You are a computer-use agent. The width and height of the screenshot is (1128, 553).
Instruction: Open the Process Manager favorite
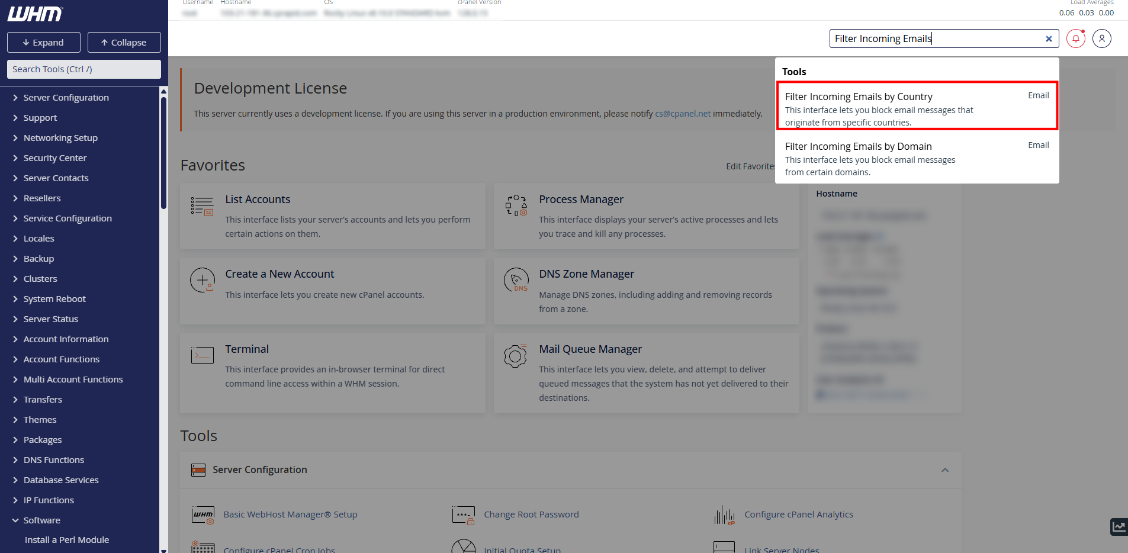[x=581, y=200]
